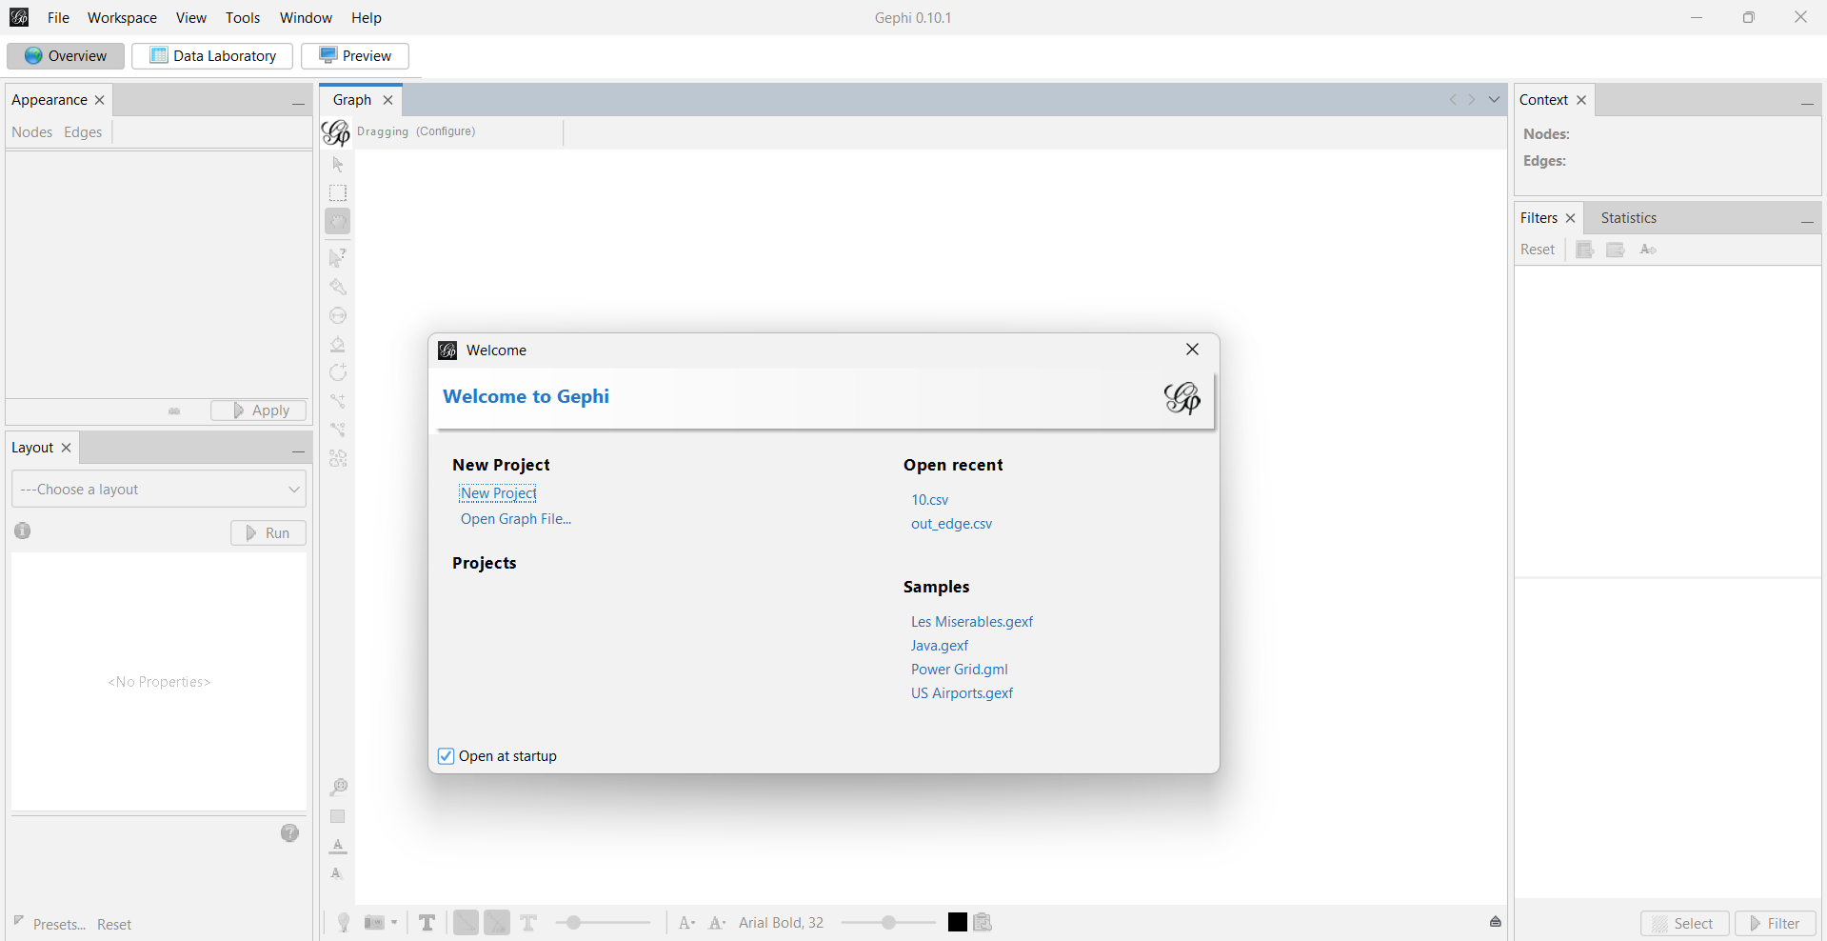Switch to Data Laboratory view
The height and width of the screenshot is (941, 1827).
point(212,55)
